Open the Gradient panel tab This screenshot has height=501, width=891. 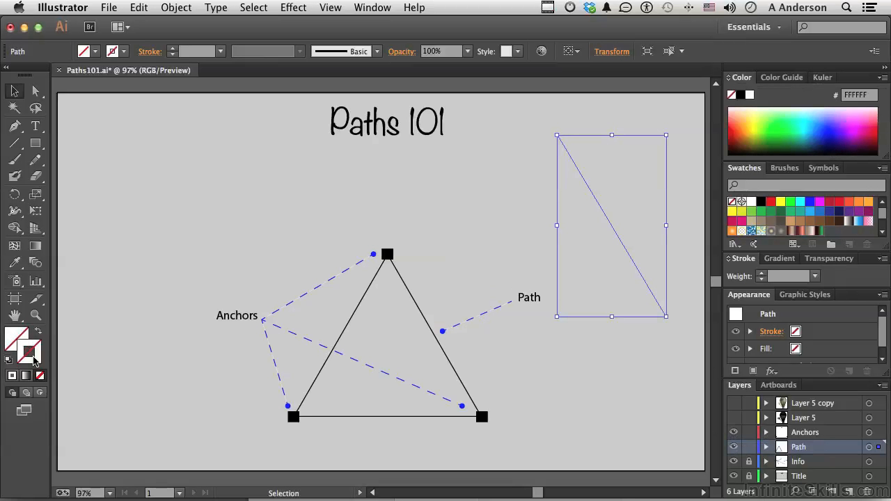779,258
